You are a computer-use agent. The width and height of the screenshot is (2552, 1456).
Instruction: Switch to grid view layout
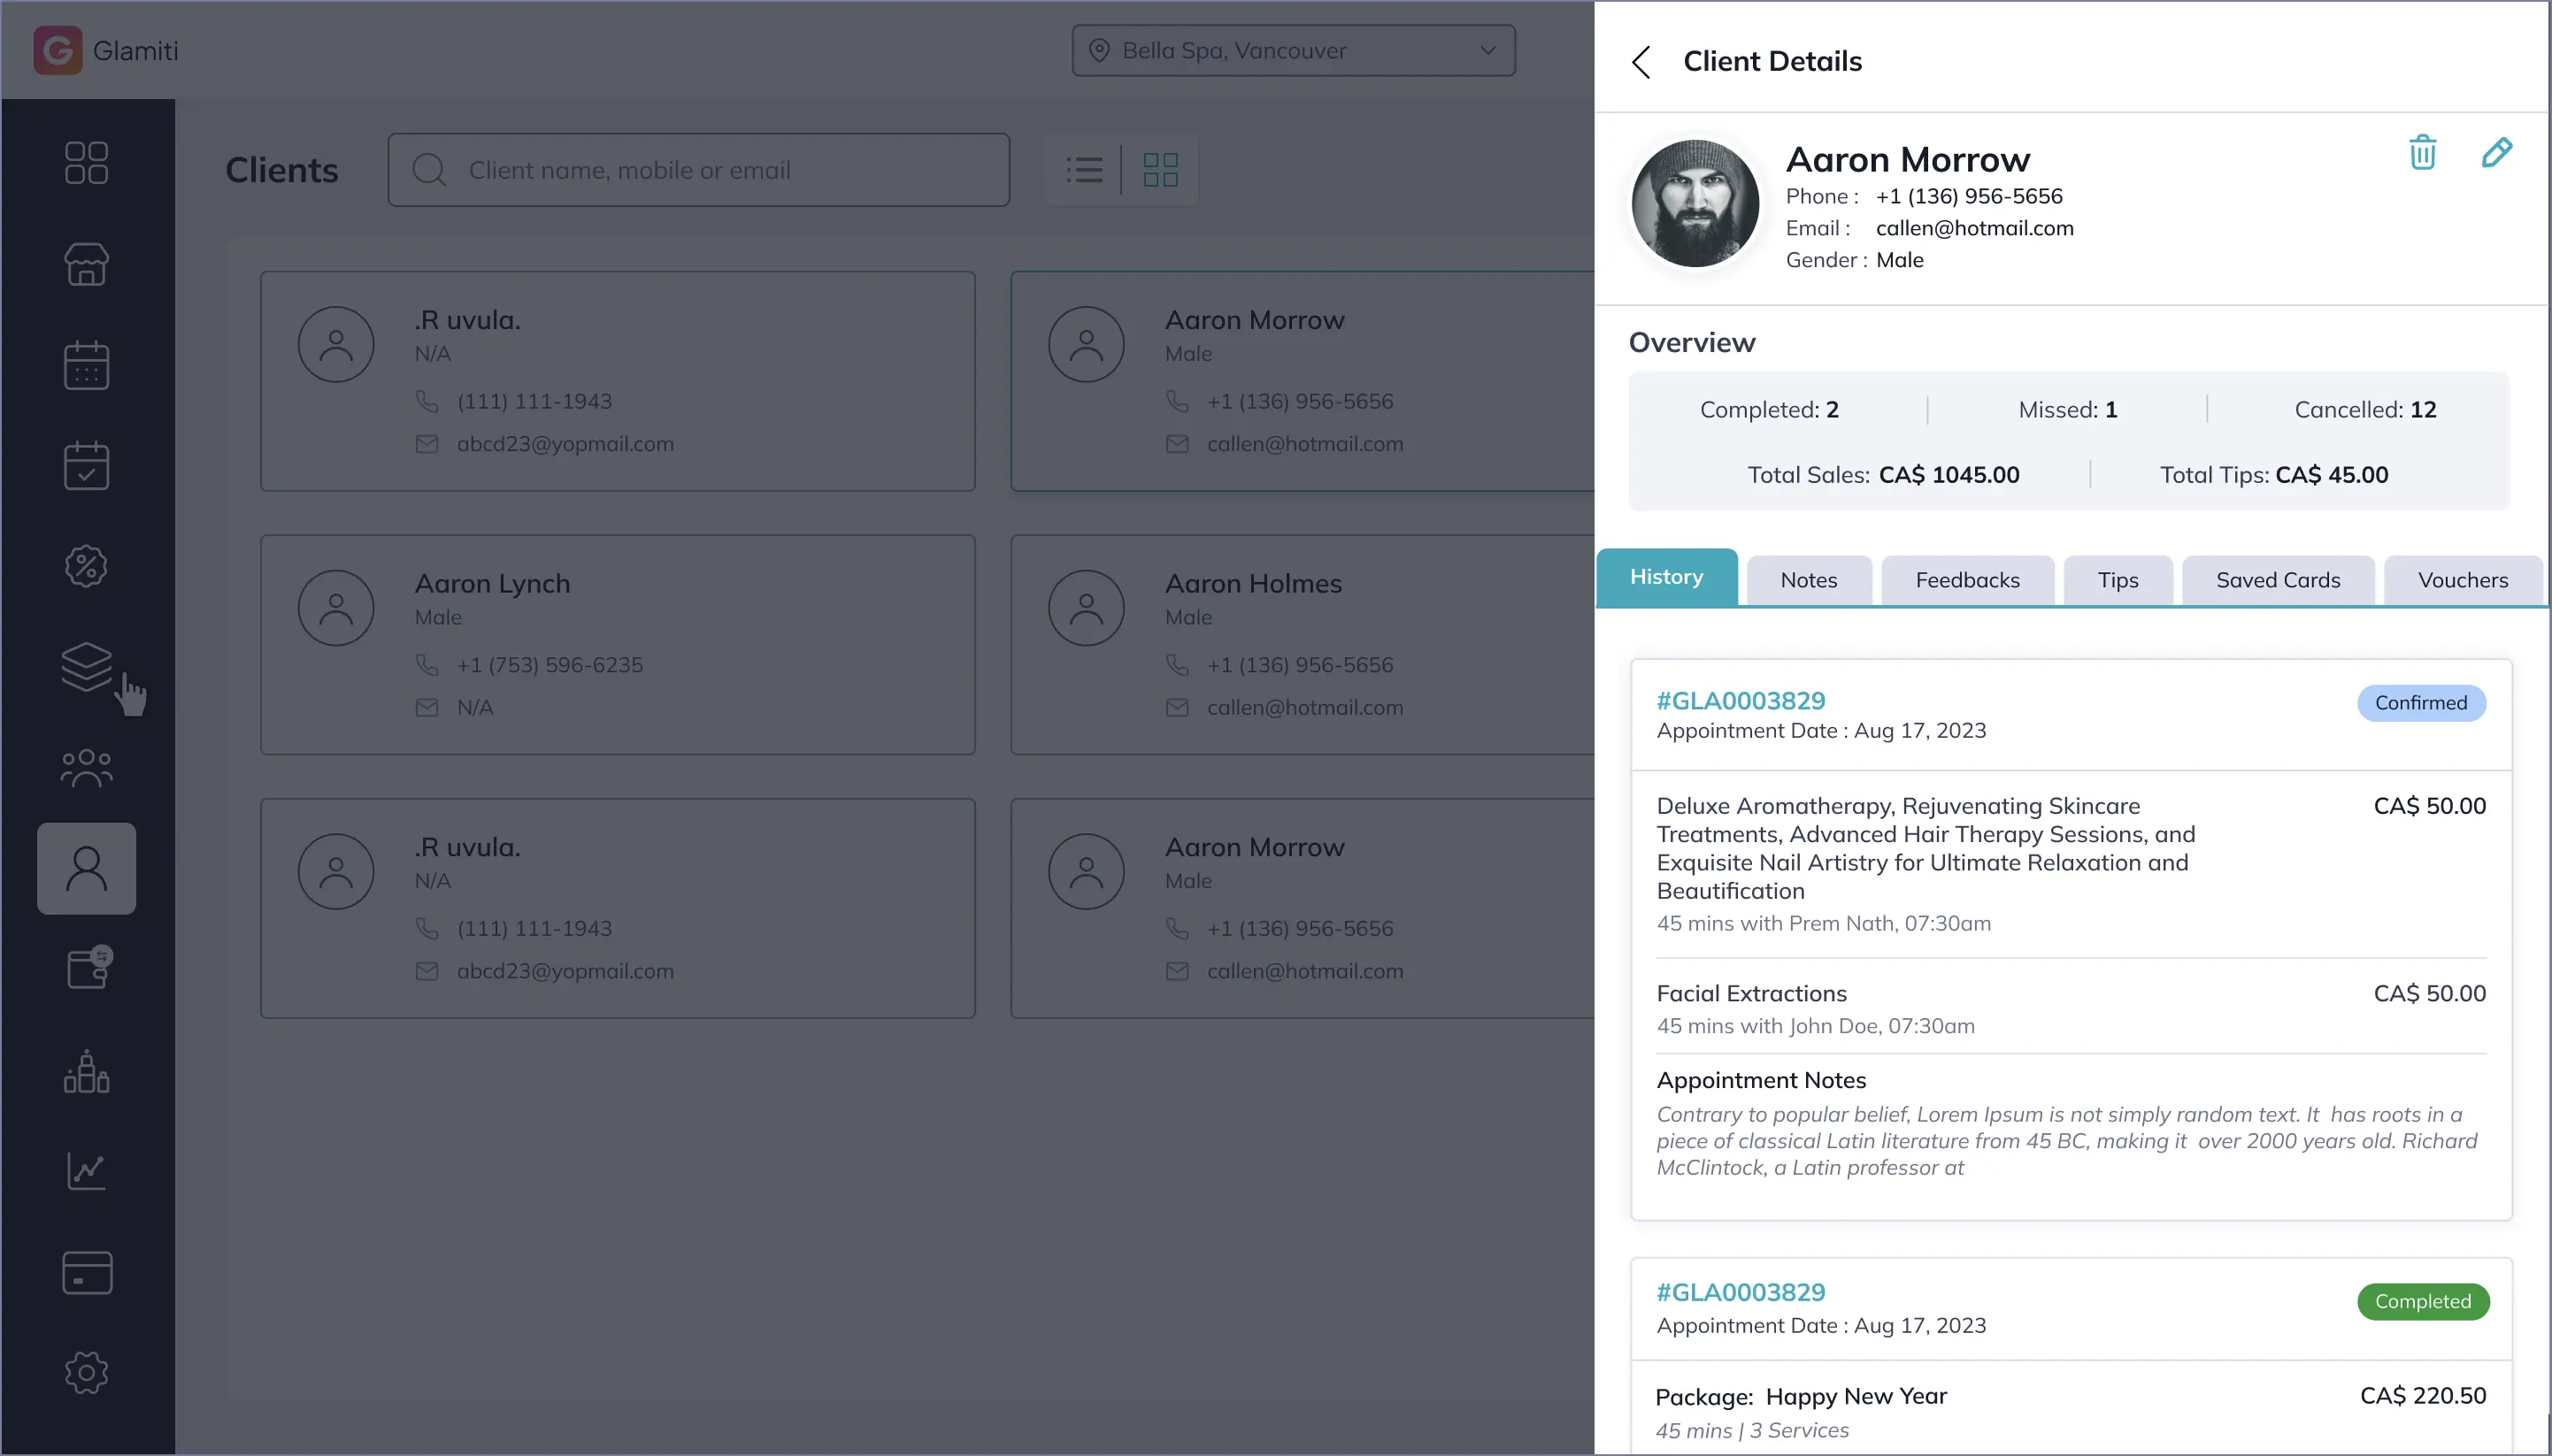point(1160,170)
